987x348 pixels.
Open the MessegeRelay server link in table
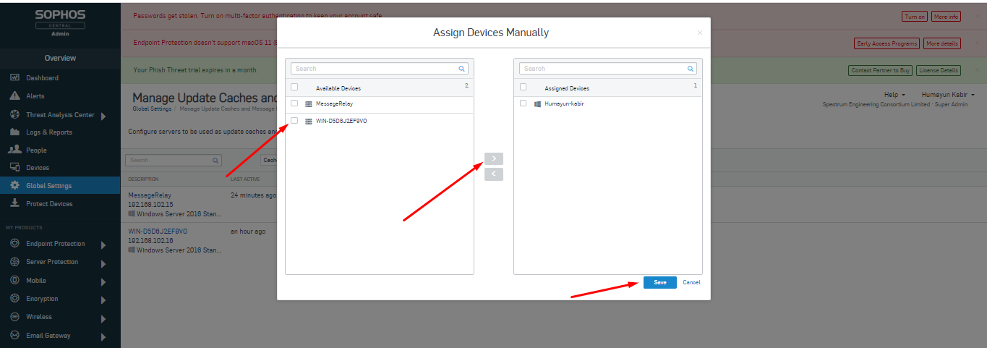coord(150,195)
